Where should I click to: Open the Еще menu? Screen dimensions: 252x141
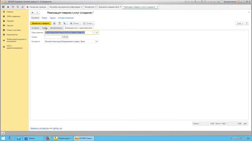click(x=240, y=23)
